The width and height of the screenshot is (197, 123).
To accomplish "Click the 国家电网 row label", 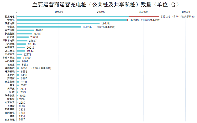I will tap(10, 23).
